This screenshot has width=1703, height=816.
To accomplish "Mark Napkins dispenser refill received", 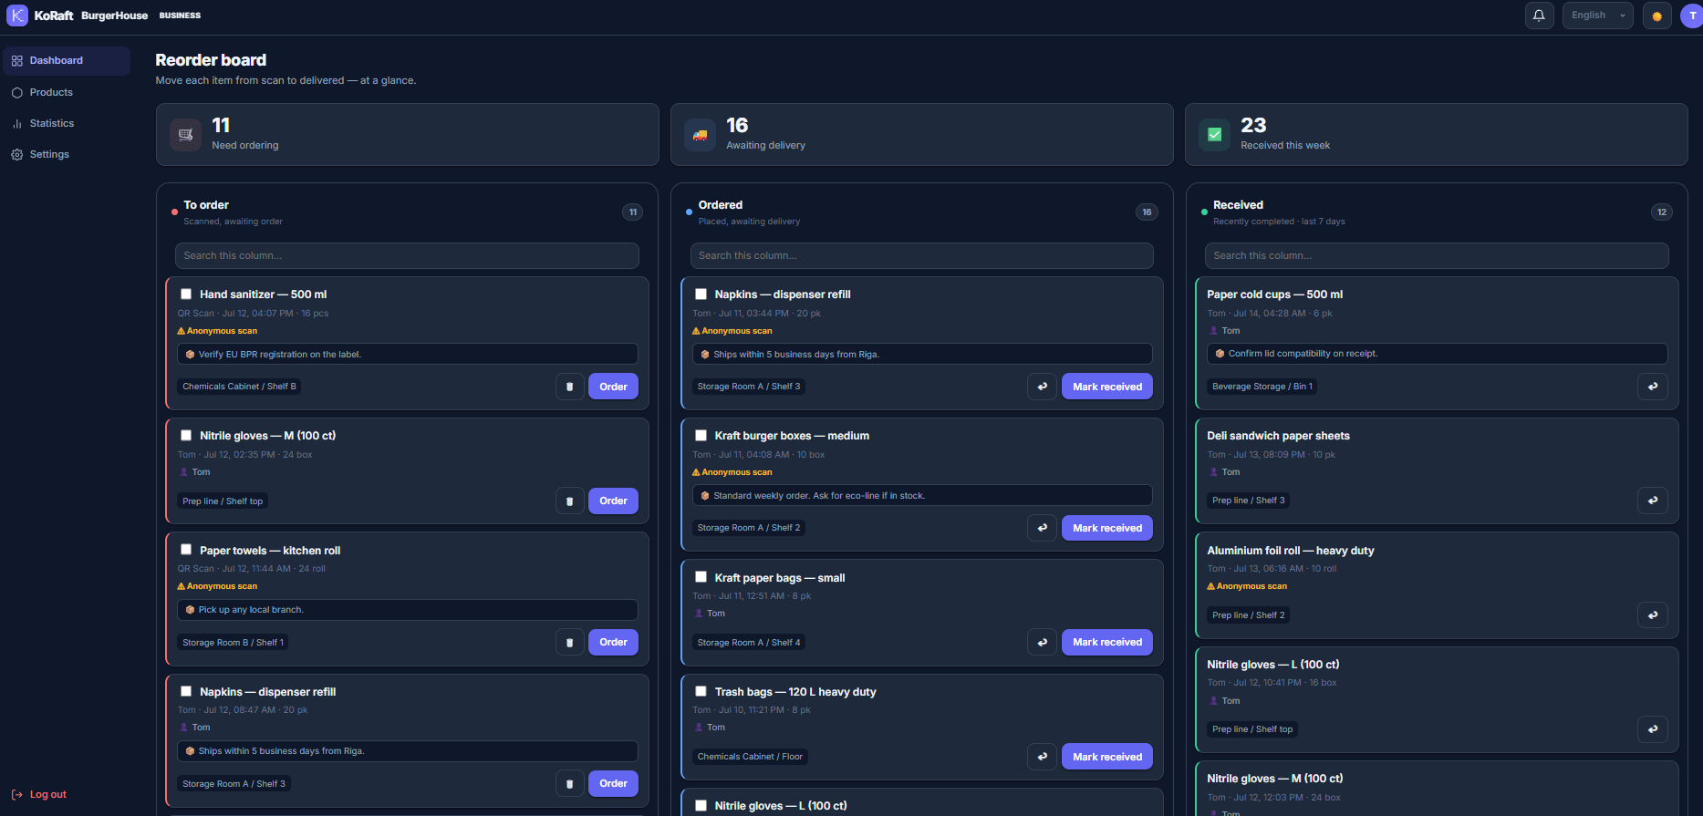I will (x=1107, y=387).
